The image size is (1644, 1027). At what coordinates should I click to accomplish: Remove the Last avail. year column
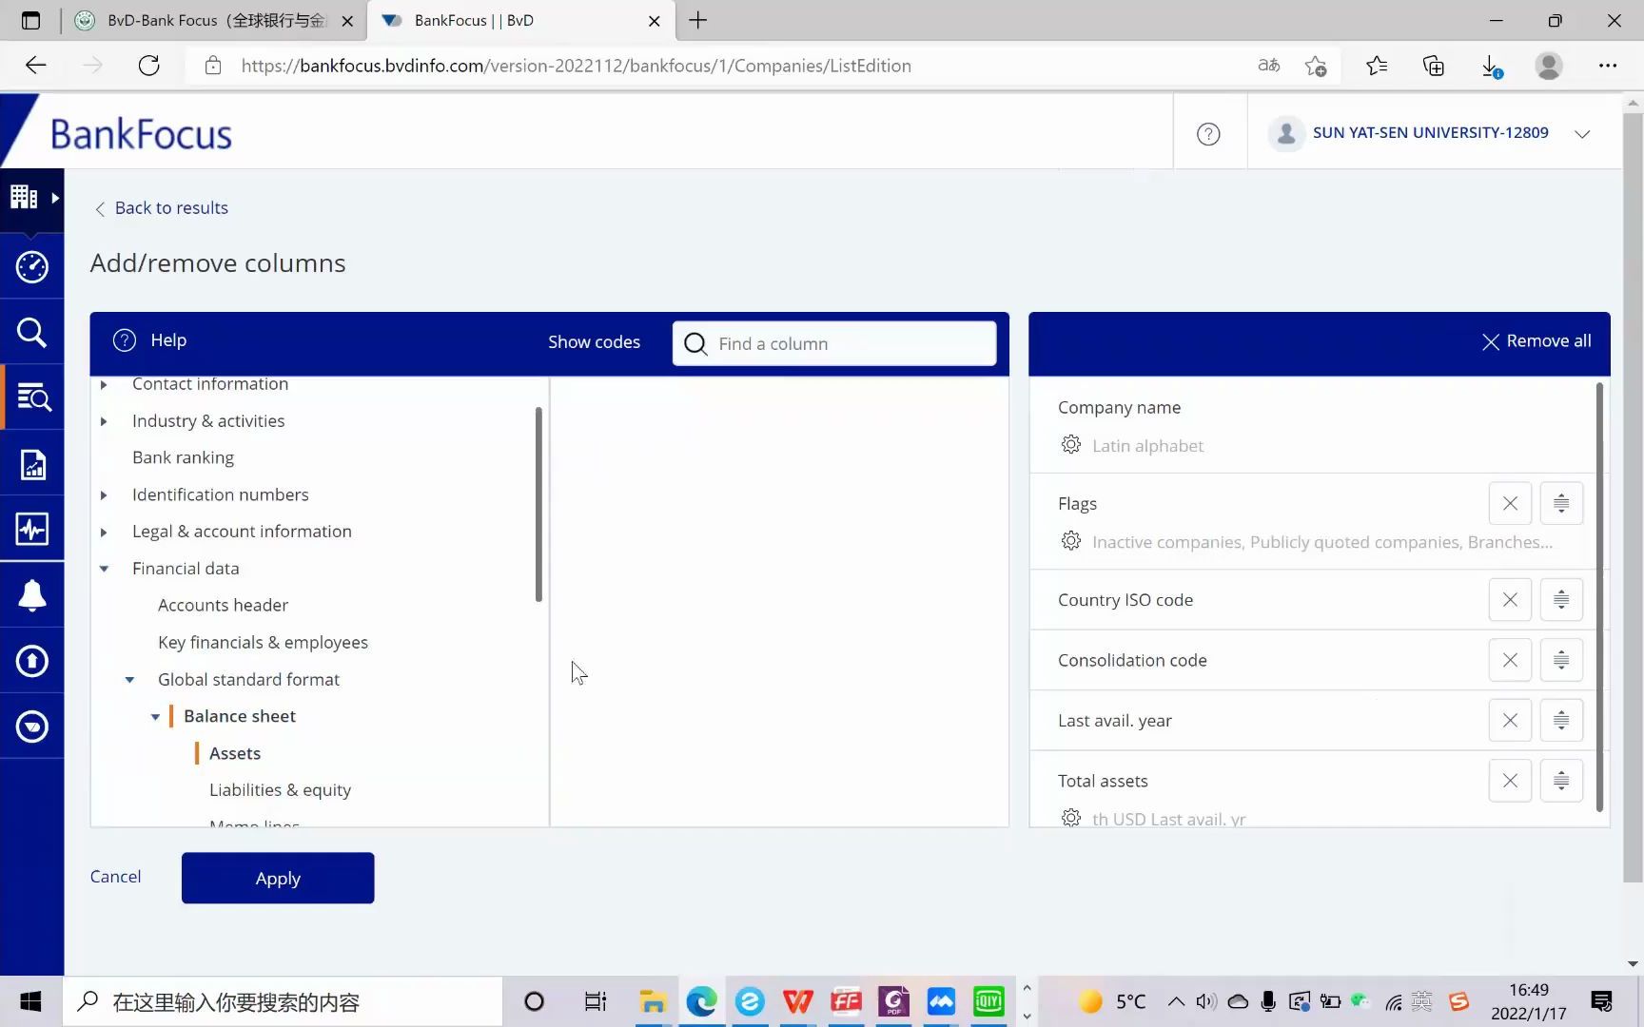pyautogui.click(x=1509, y=720)
